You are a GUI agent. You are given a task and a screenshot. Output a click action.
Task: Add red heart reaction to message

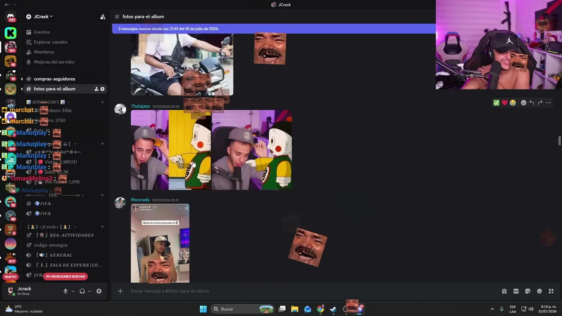(x=504, y=103)
